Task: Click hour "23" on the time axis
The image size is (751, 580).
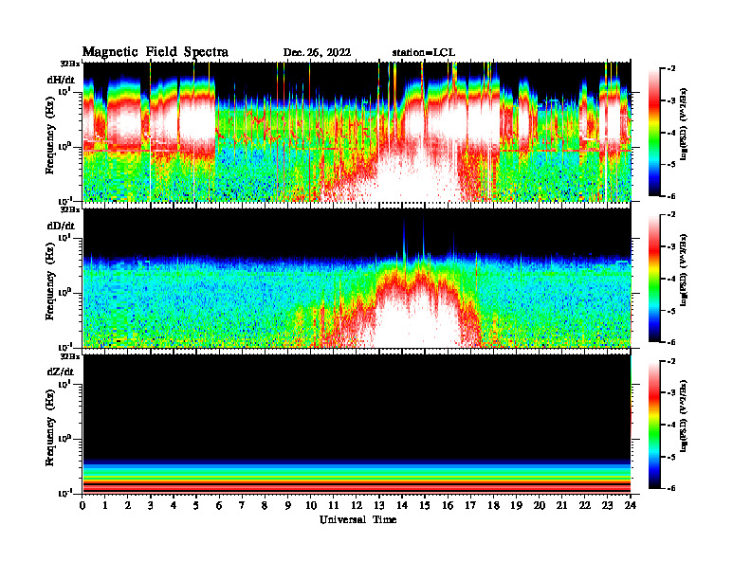Action: click(607, 505)
